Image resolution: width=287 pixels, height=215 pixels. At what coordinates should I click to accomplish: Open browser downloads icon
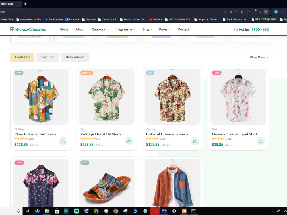click(254, 12)
